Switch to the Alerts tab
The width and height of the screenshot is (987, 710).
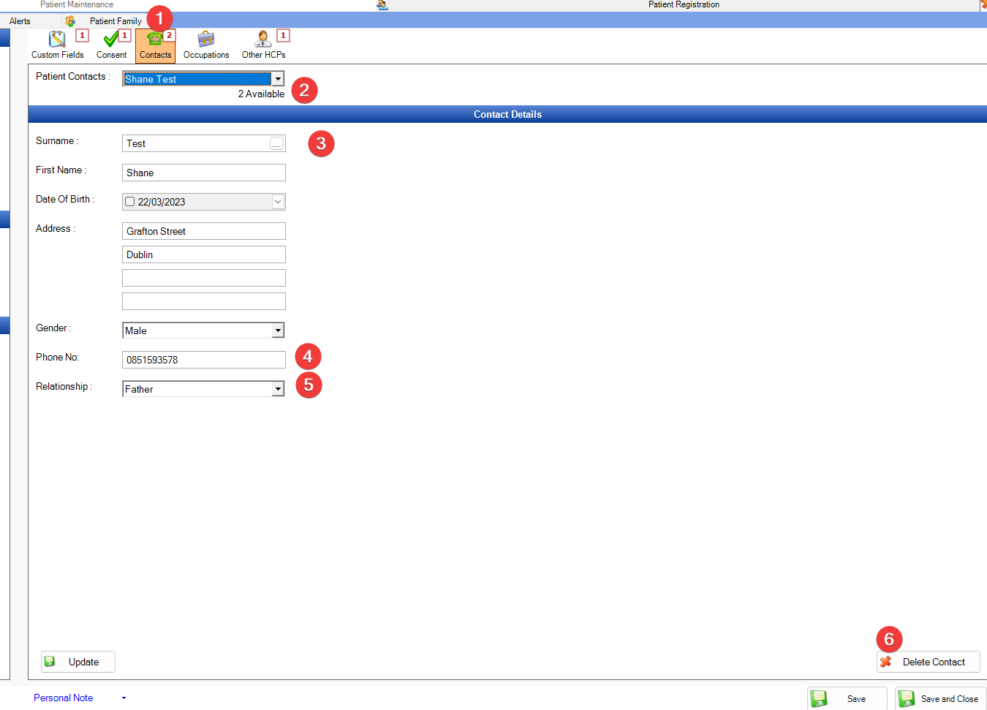20,21
